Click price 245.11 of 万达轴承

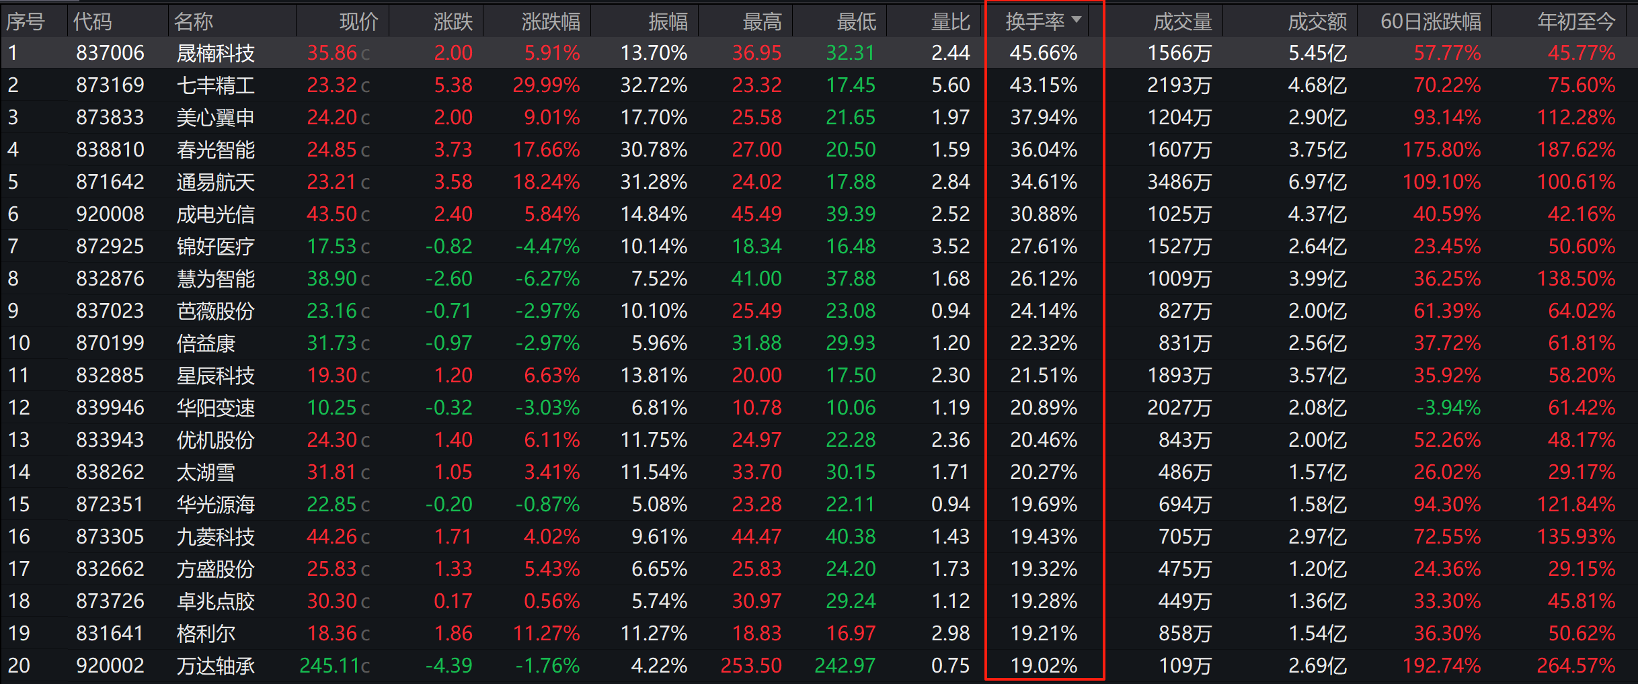pyautogui.click(x=329, y=666)
